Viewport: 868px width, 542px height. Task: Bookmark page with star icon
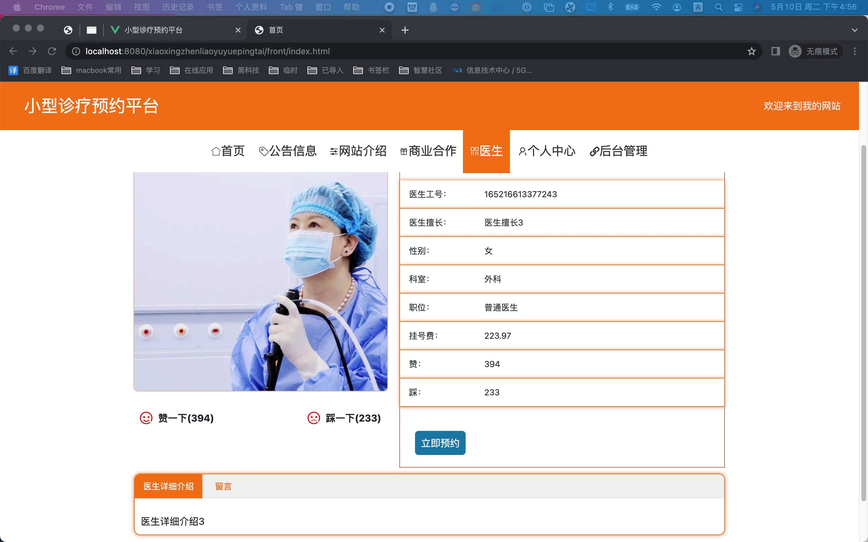point(751,51)
